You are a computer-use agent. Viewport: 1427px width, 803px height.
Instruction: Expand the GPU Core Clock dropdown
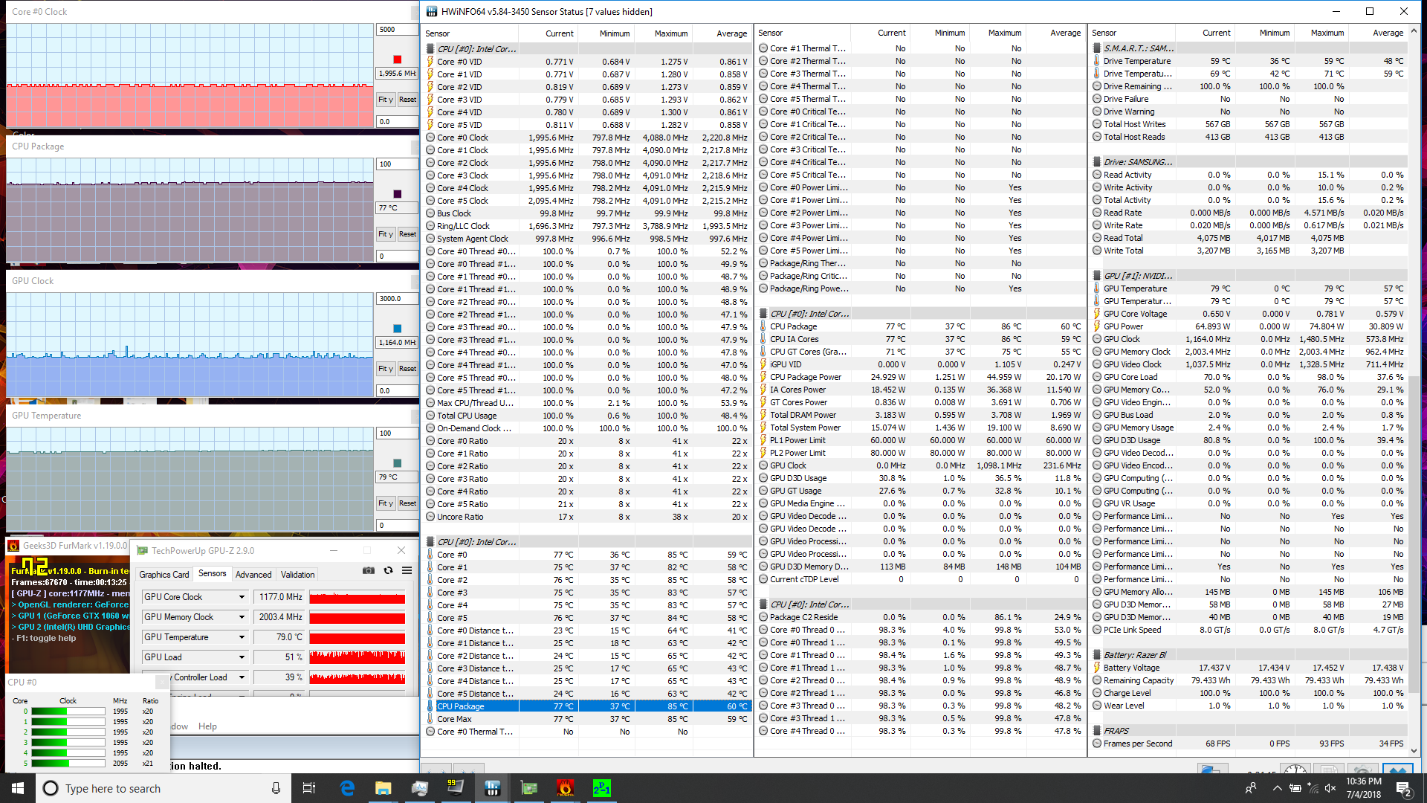click(242, 597)
